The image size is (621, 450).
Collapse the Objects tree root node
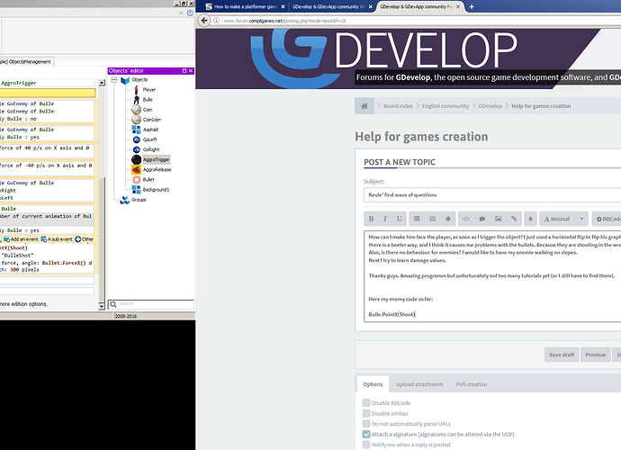[114, 79]
